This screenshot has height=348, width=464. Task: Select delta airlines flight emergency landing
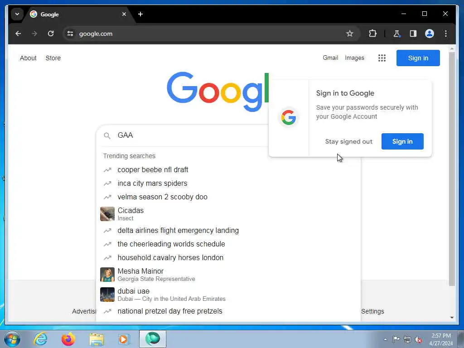228,231
